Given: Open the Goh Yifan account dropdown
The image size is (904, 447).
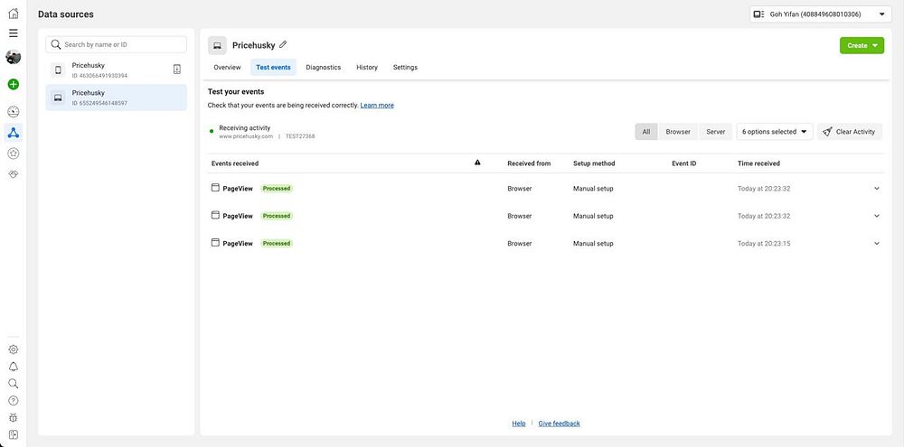Looking at the screenshot, I should click(818, 14).
